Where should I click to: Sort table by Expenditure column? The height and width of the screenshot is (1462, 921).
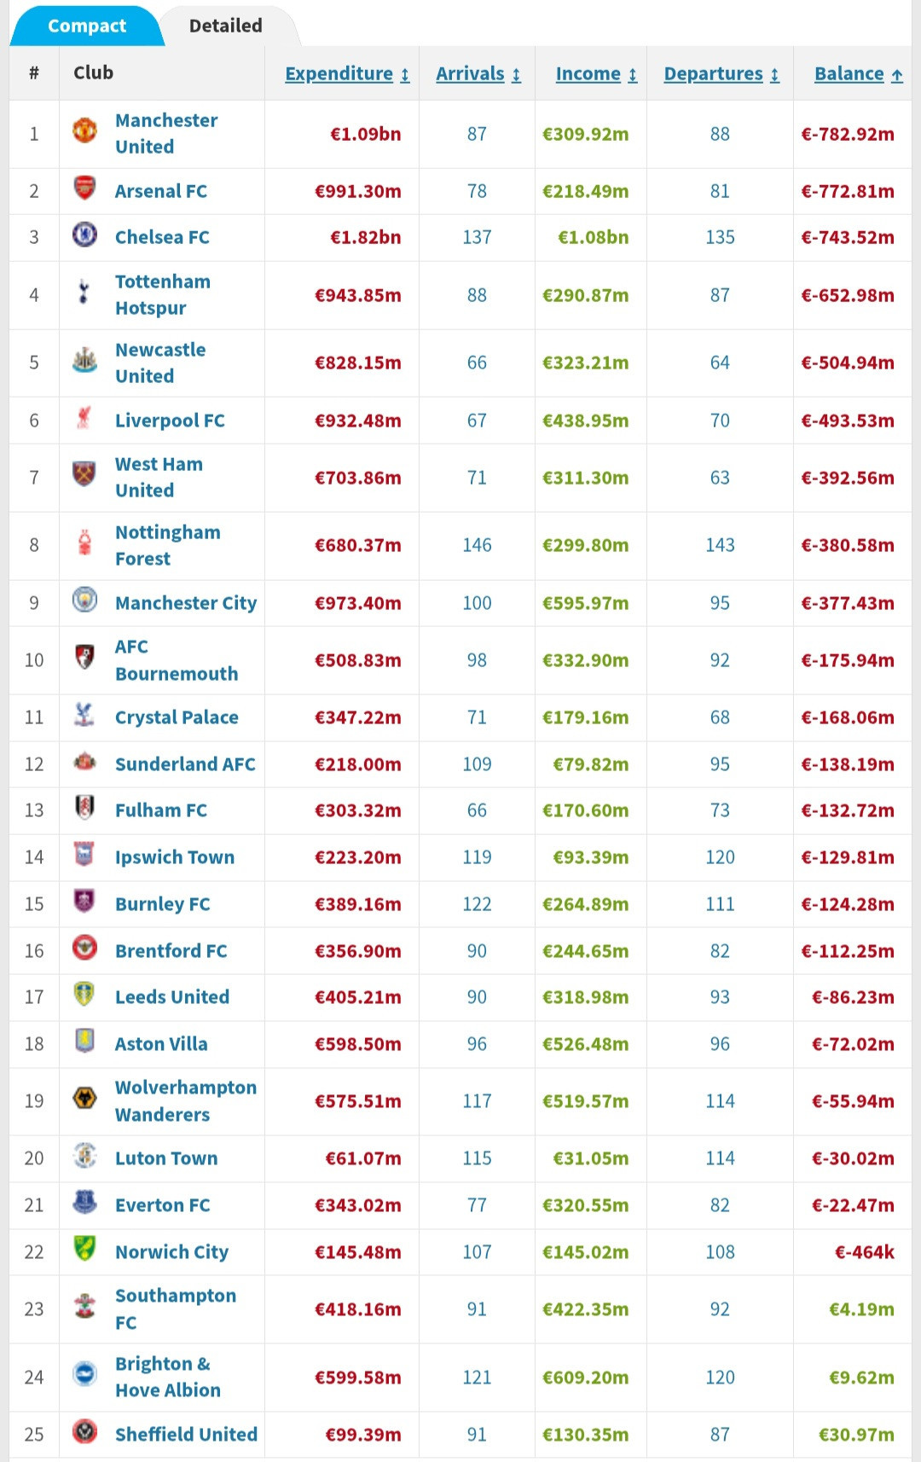[347, 74]
